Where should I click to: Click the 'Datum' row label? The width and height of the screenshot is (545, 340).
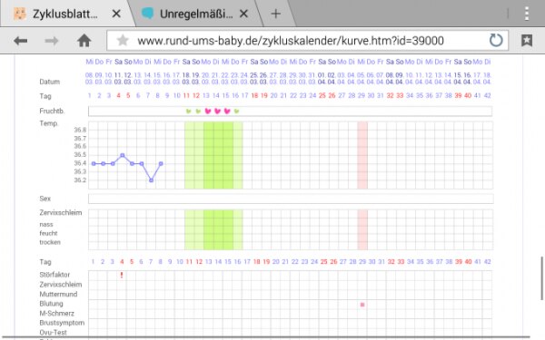click(x=49, y=82)
